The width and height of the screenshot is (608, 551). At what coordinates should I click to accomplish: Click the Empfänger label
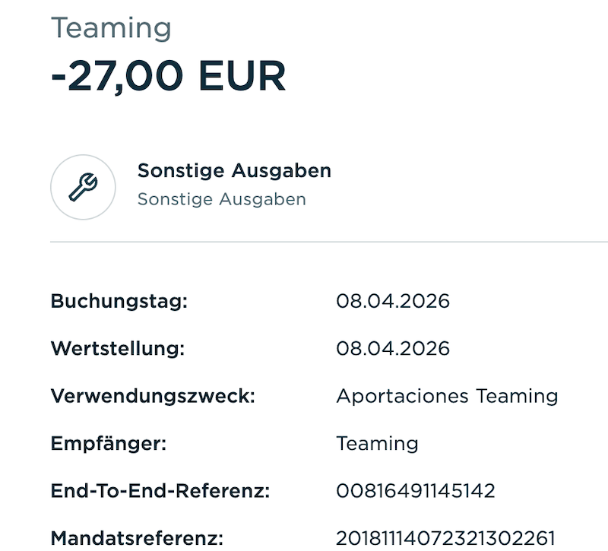108,443
